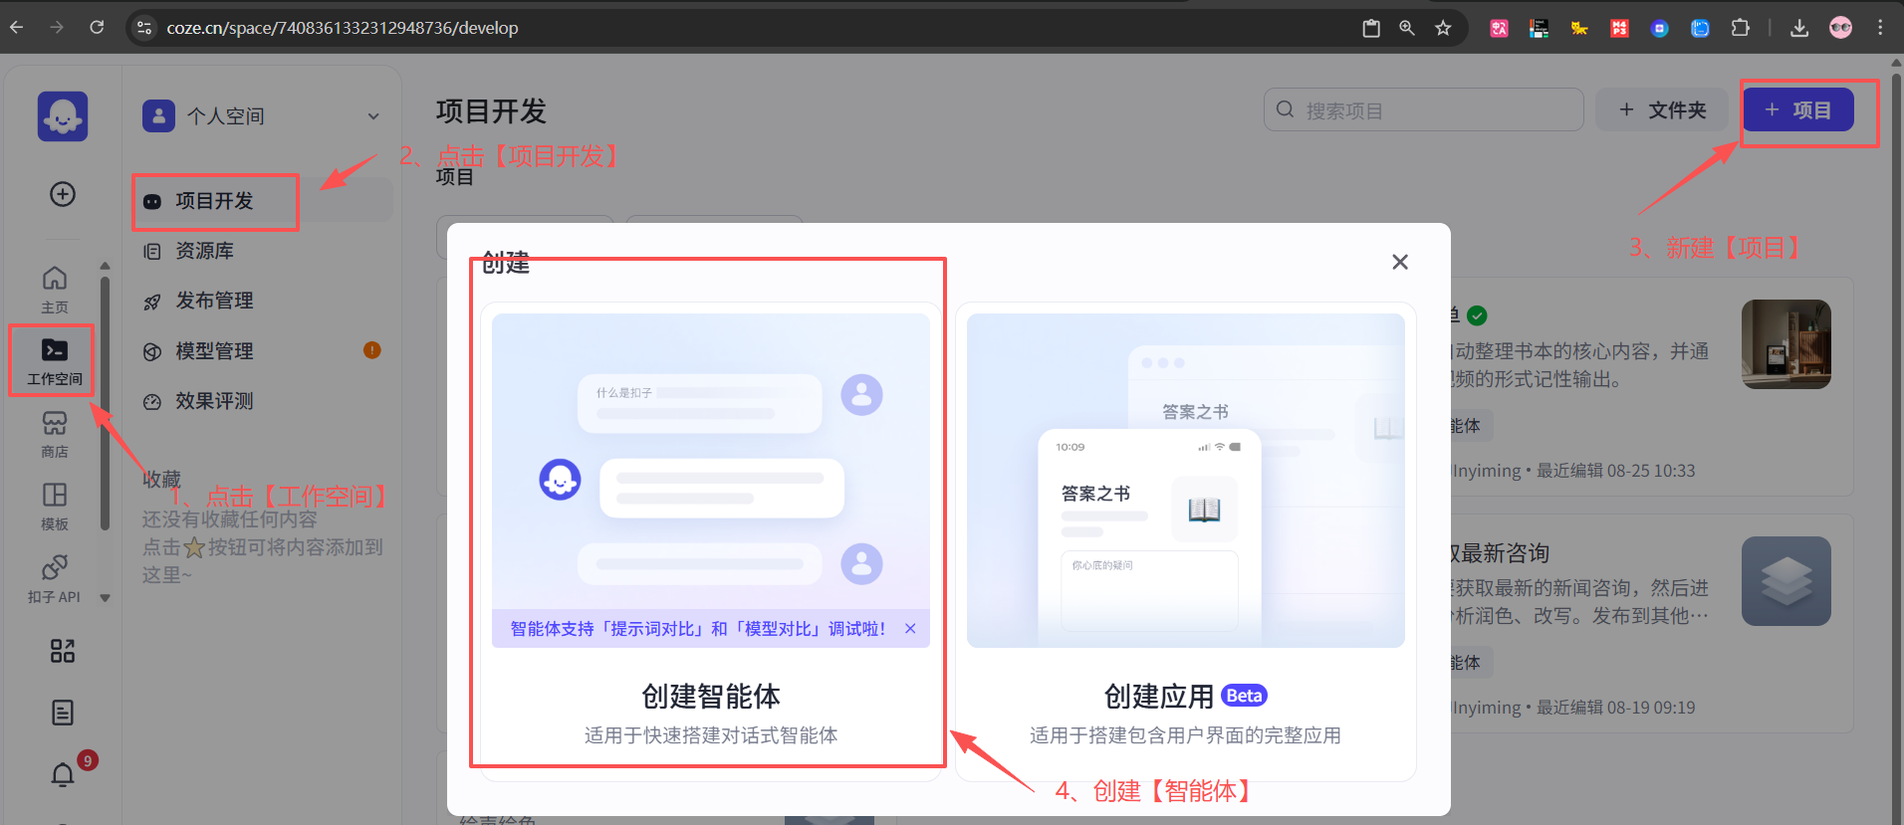Reload the page with refresh icon
Viewport: 1904px width, 825px height.
pos(97,28)
